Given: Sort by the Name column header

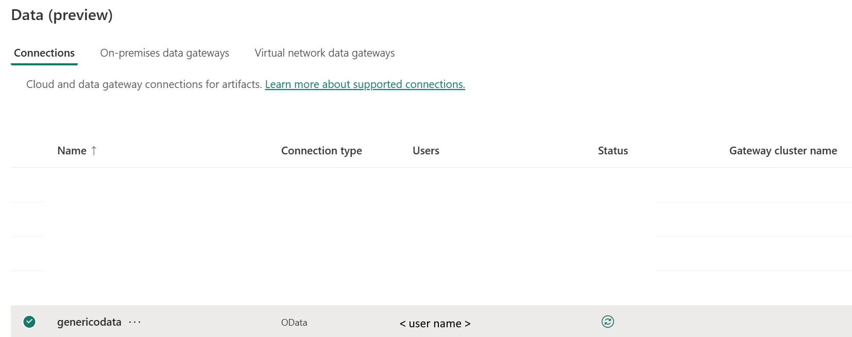Looking at the screenshot, I should coord(72,151).
